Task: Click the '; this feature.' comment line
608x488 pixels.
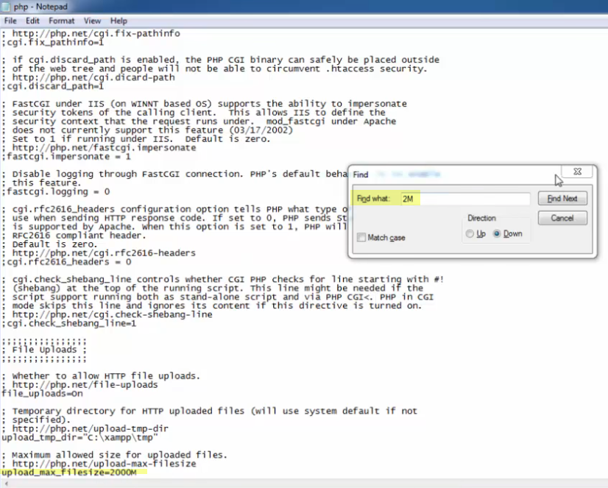Action: (41, 183)
